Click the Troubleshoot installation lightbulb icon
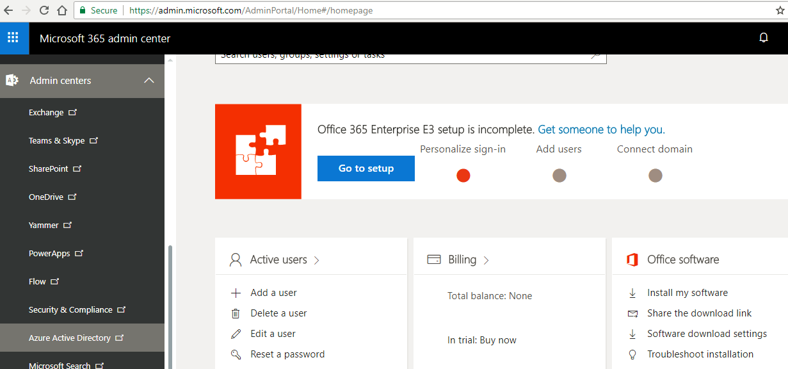This screenshot has width=788, height=369. coord(632,354)
